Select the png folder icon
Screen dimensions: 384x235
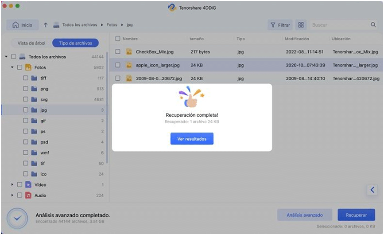click(34, 89)
